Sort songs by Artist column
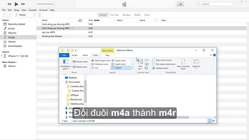The height and width of the screenshot is (140, 249). coord(97,20)
